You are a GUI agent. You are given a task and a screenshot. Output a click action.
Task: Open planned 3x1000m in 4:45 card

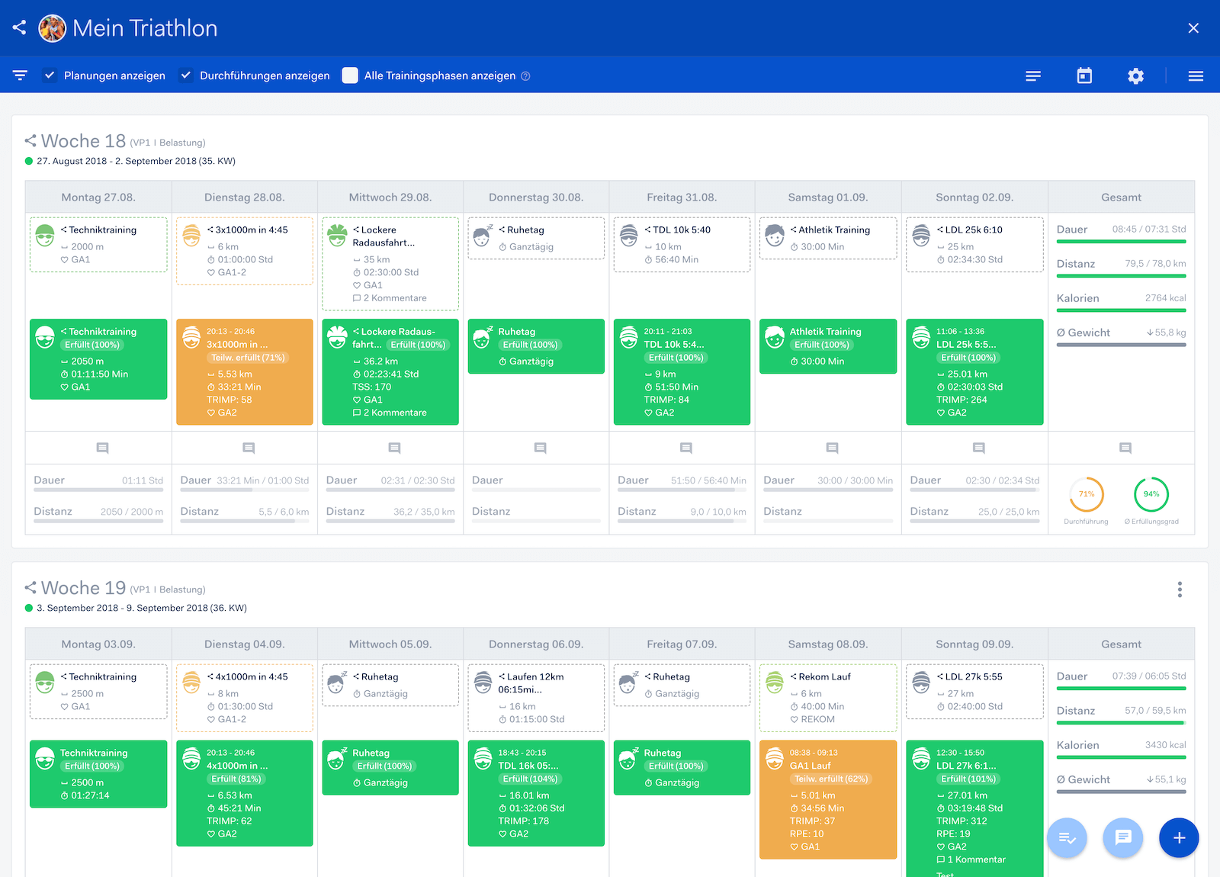(245, 251)
